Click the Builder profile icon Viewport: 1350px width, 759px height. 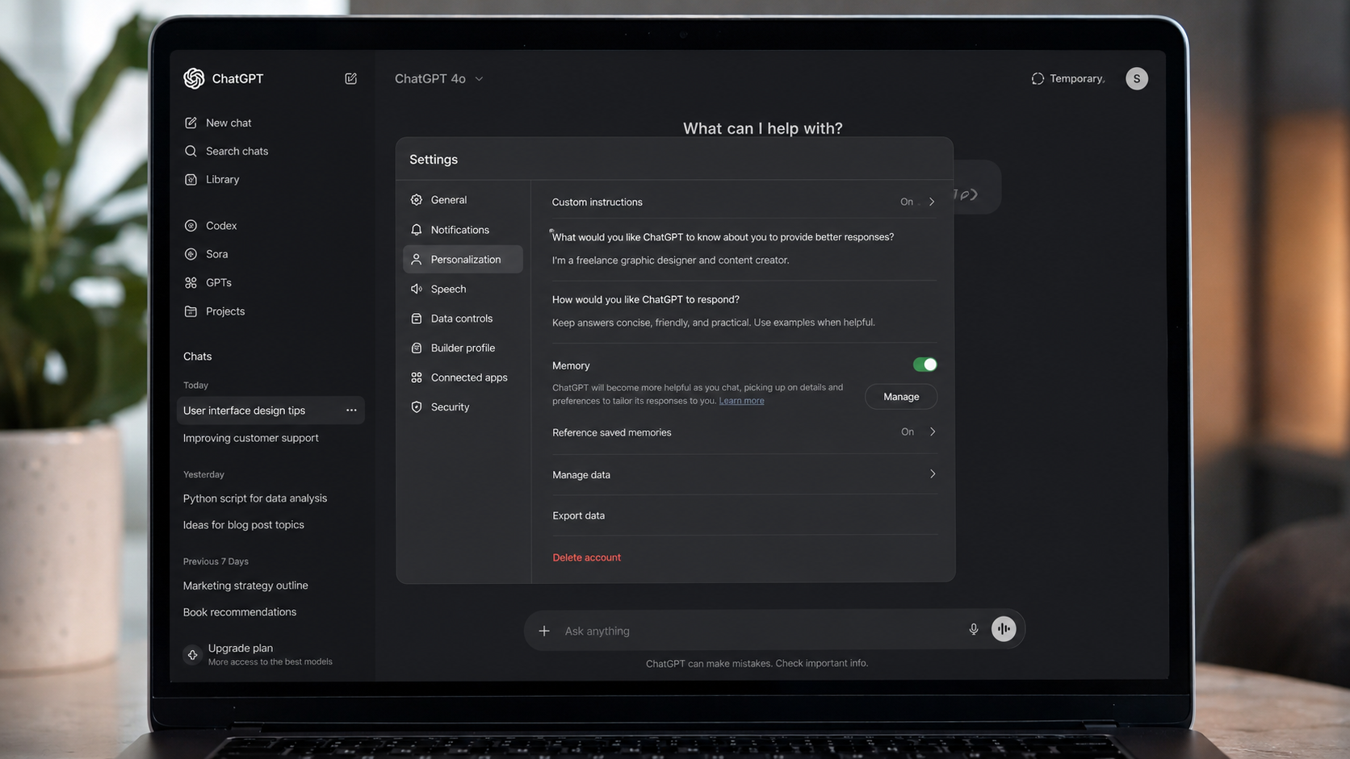pos(417,348)
